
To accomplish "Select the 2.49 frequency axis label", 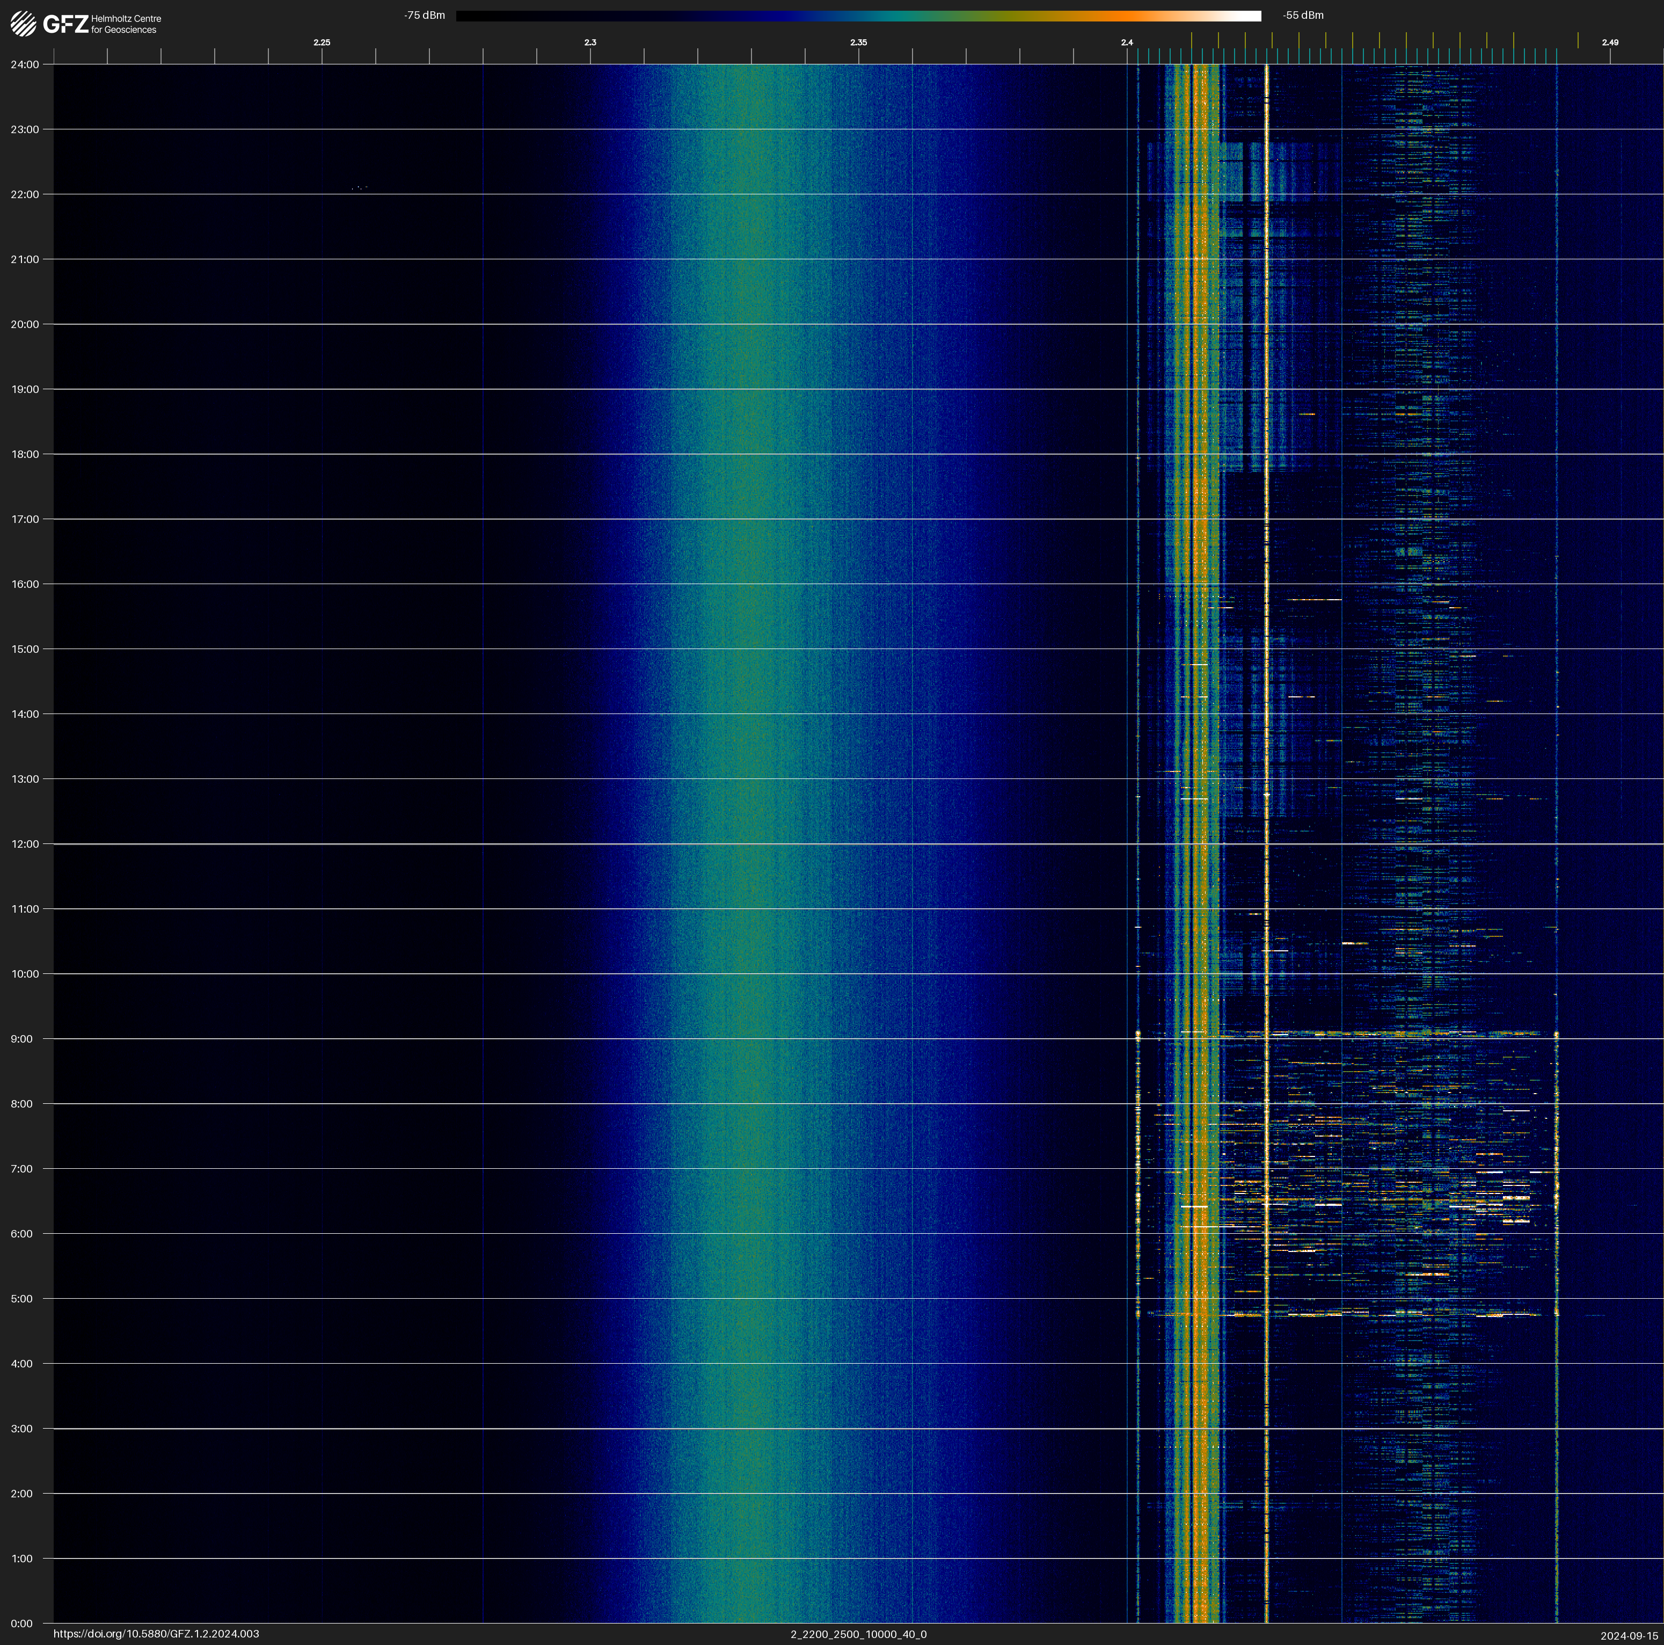I will [x=1610, y=42].
